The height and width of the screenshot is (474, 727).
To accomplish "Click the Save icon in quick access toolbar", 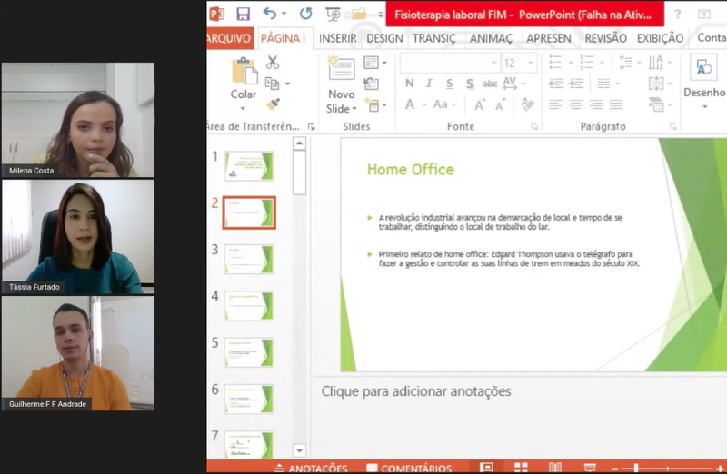I will 243,14.
